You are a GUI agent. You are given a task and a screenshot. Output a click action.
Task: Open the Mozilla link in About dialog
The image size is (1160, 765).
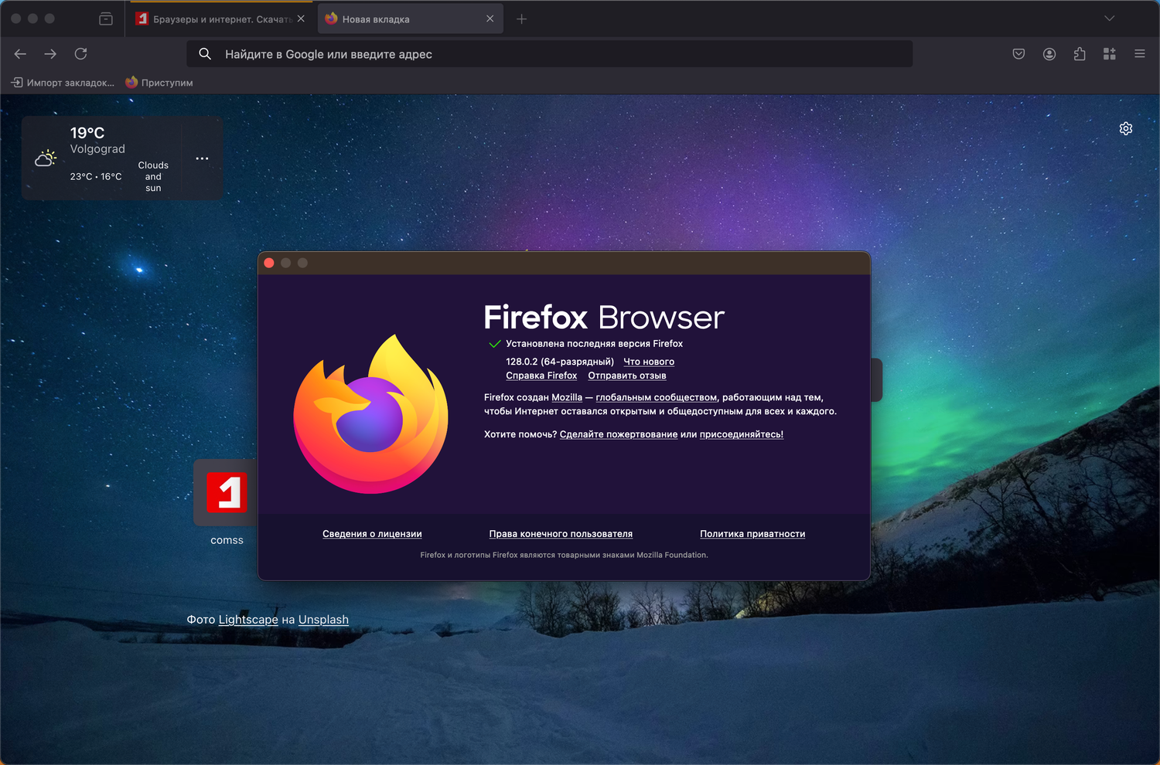tap(567, 397)
